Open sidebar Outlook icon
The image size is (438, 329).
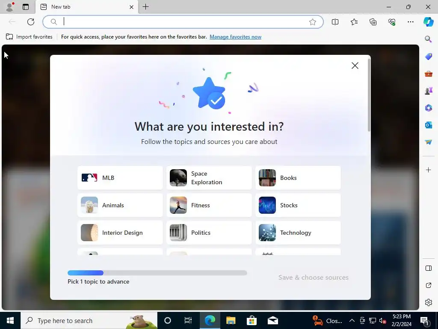[x=429, y=125]
